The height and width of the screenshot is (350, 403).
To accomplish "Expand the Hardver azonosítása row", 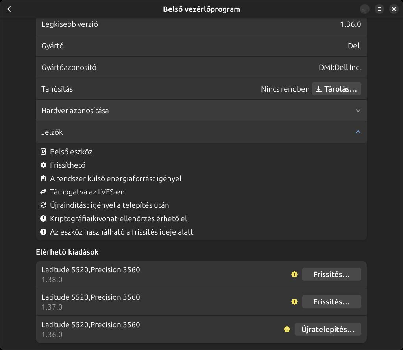I will pyautogui.click(x=201, y=110).
